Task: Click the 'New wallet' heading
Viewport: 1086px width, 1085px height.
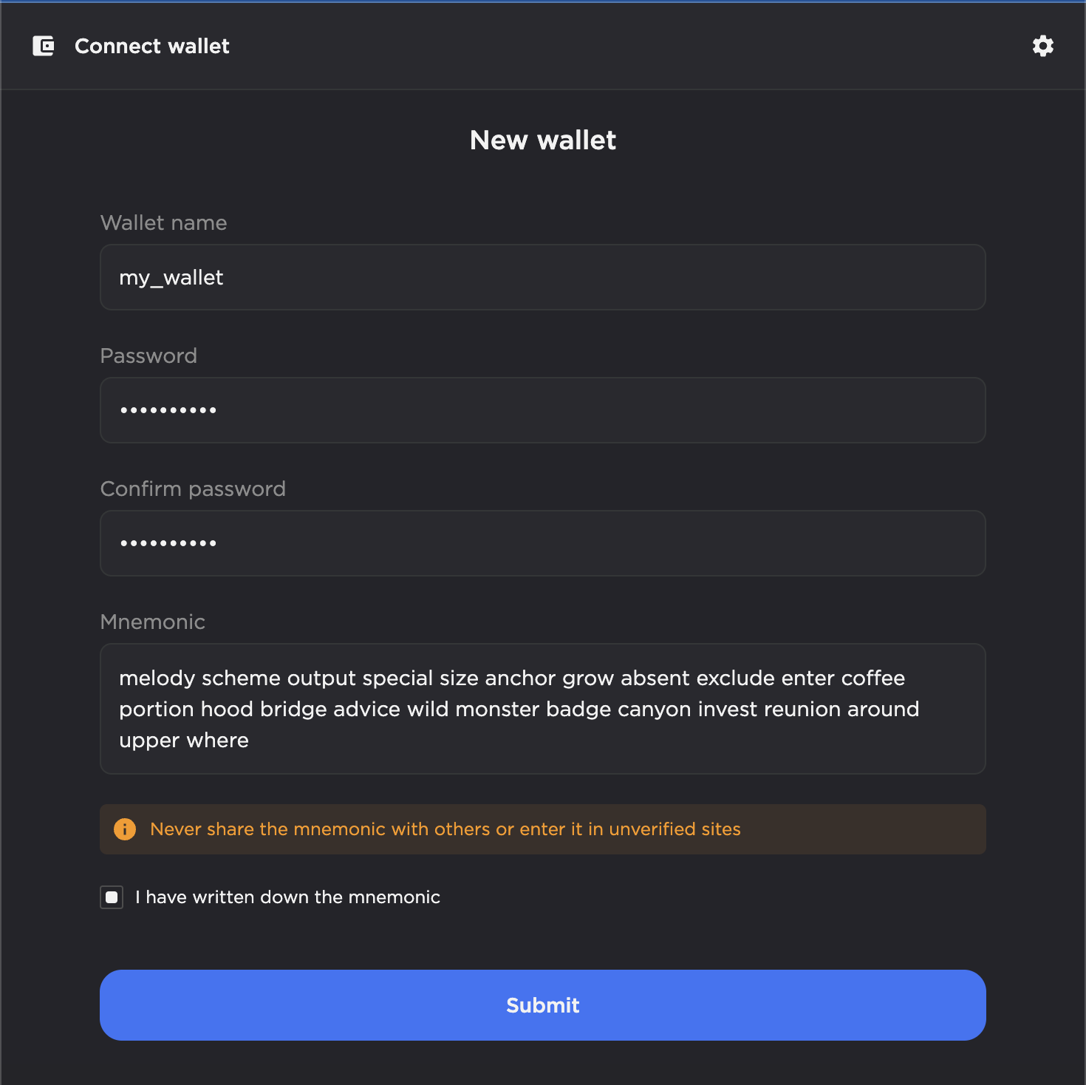Action: [543, 140]
